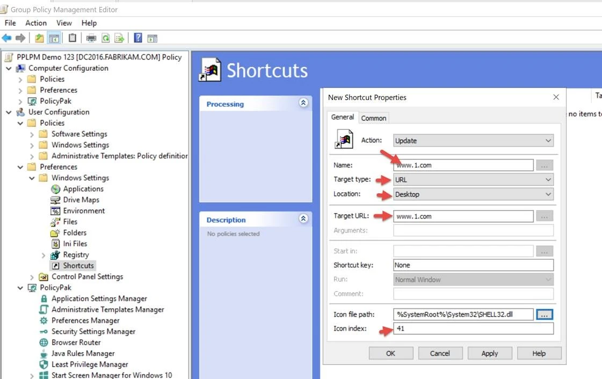This screenshot has height=379, width=602.
Task: Click the Refresh toolbar icon
Action: click(x=106, y=38)
